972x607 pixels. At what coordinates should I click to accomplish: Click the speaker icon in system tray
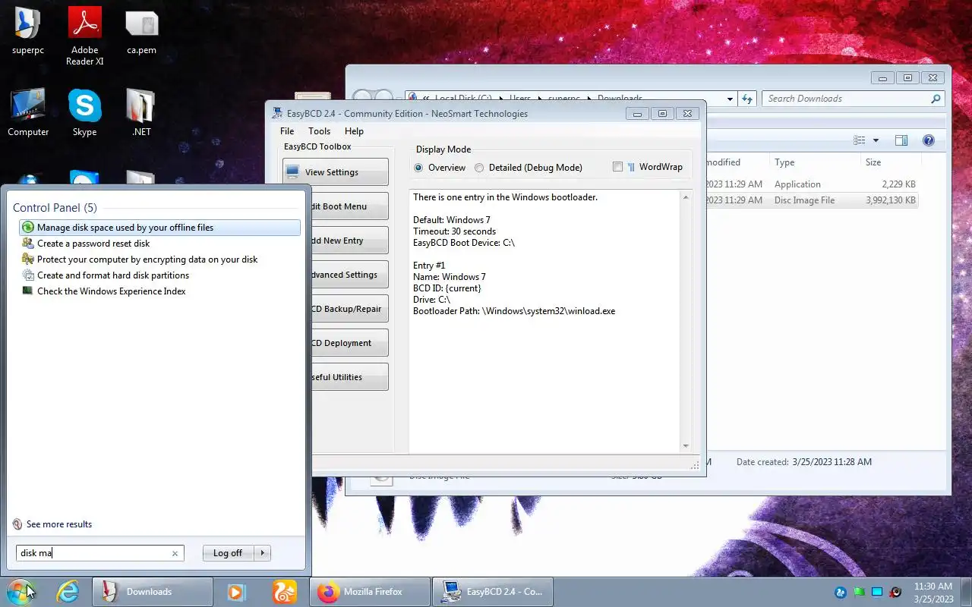[896, 592]
